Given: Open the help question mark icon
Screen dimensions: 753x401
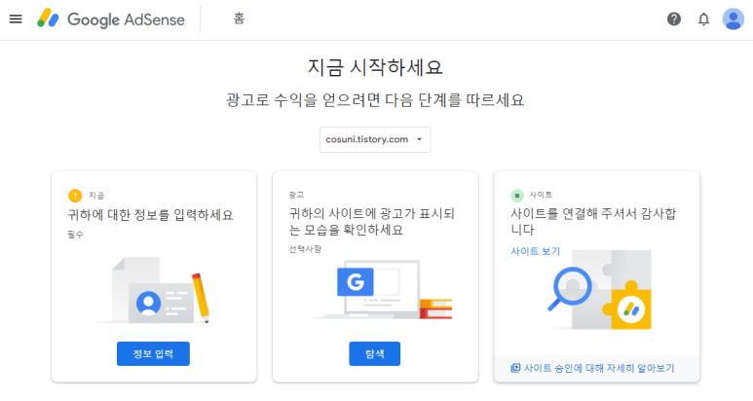Looking at the screenshot, I should pos(674,19).
